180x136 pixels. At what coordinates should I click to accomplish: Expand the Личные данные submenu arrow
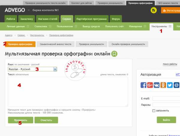point(28,26)
